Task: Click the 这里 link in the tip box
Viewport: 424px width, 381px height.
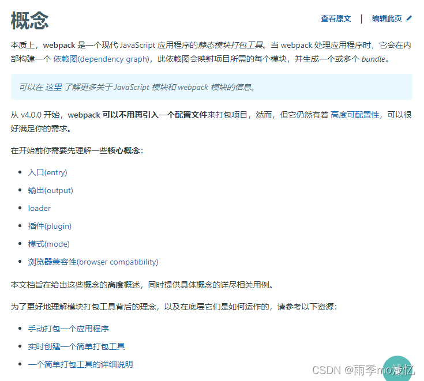Action: coord(54,87)
